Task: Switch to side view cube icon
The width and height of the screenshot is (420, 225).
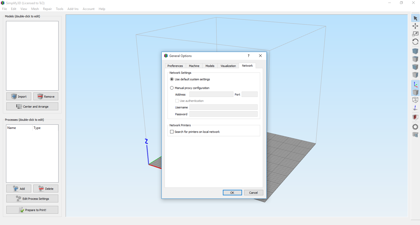Action: (415, 75)
